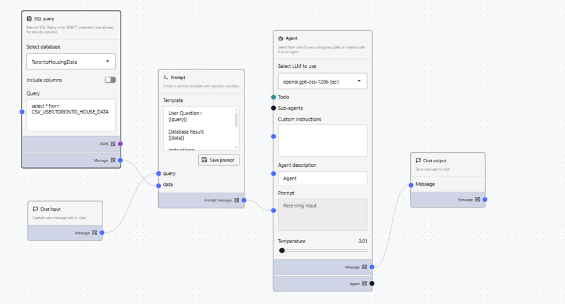Click the Chat input Message inspect icon
This screenshot has width=565, height=304.
(x=95, y=233)
